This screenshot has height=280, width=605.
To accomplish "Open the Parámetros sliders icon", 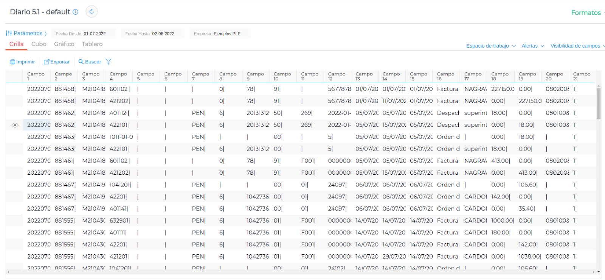I will click(x=9, y=34).
